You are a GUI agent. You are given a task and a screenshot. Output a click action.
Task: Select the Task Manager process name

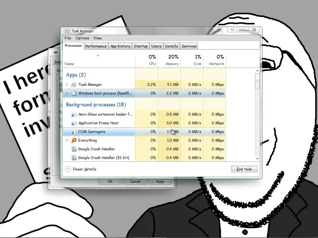point(90,85)
